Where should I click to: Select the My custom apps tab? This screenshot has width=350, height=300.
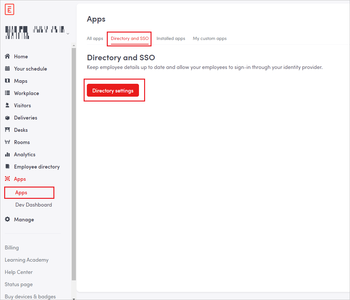210,38
